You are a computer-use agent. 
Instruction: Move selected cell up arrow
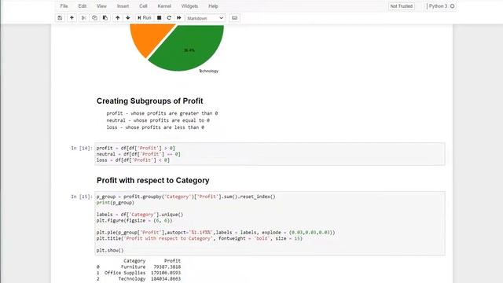click(118, 18)
